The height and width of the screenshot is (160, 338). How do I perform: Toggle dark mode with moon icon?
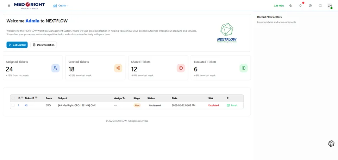coord(290,6)
